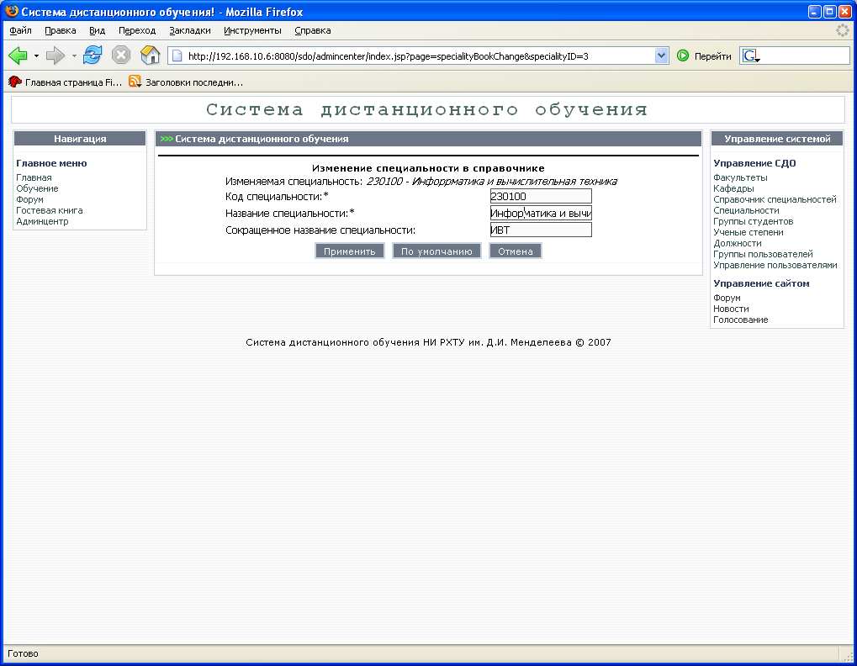Open the Ученые степени link
The height and width of the screenshot is (666, 857).
tap(749, 232)
